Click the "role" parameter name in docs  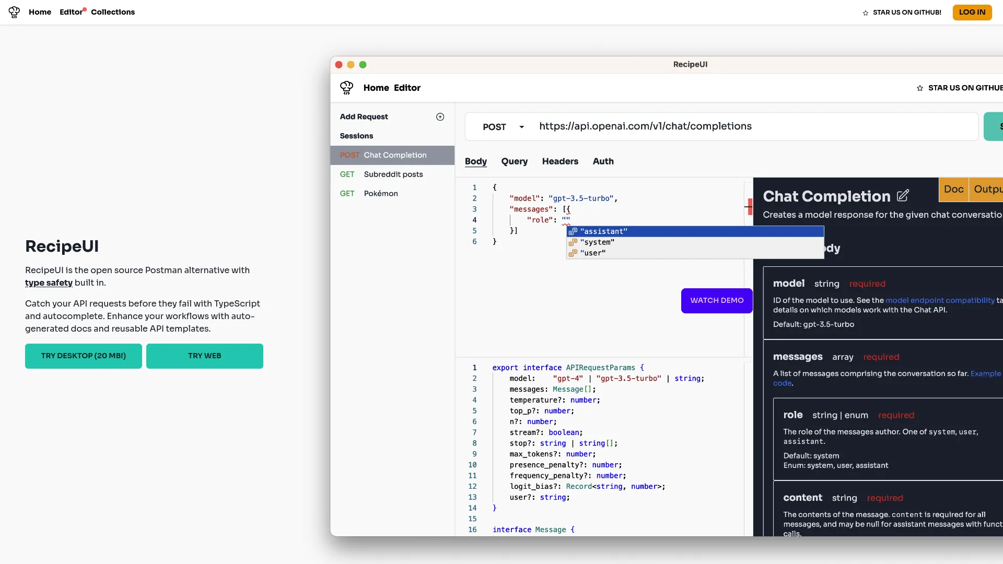(792, 415)
